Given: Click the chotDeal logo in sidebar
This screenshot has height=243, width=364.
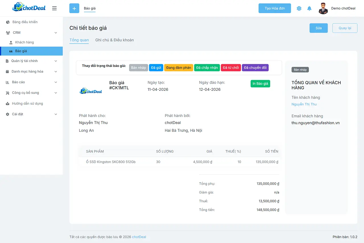Looking at the screenshot, I should pyautogui.click(x=29, y=7).
